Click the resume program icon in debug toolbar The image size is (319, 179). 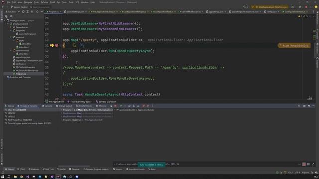121,106
